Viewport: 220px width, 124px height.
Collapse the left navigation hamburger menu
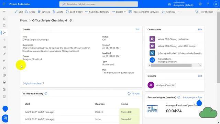4,11
